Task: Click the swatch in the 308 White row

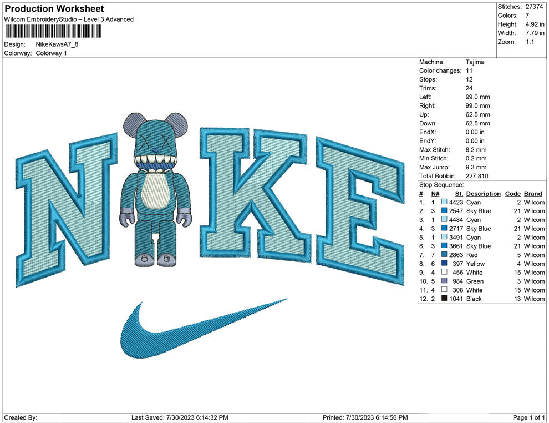Action: click(444, 289)
